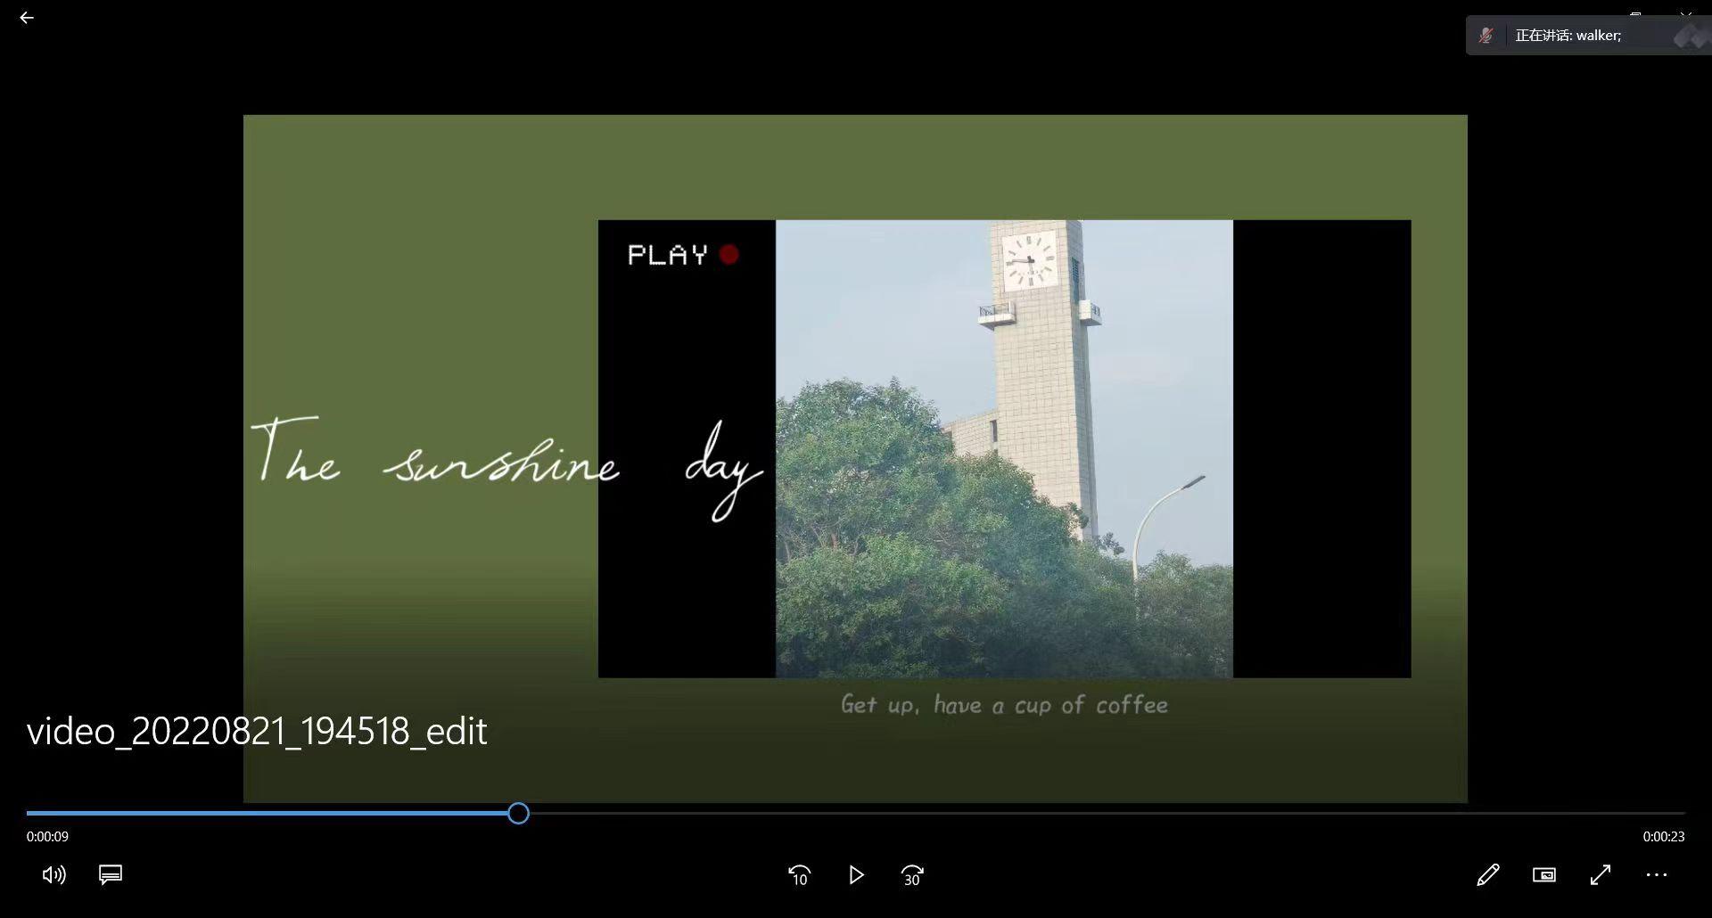
Task: Skip forward 30 seconds
Action: coord(912,875)
